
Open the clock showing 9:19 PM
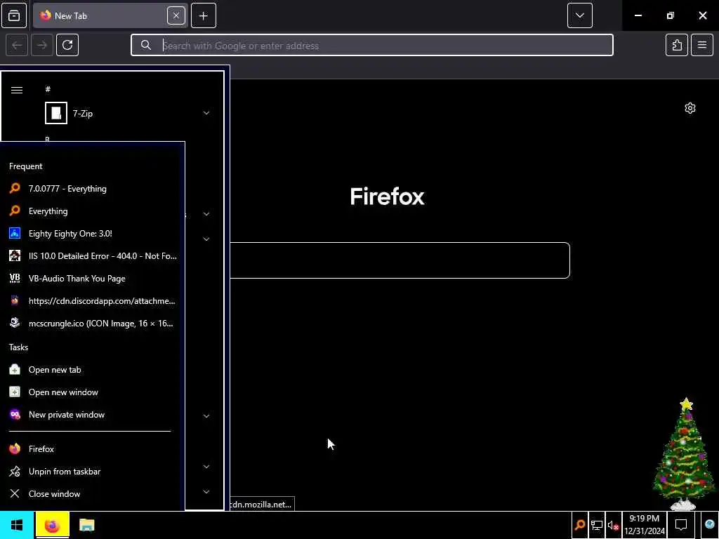(645, 525)
